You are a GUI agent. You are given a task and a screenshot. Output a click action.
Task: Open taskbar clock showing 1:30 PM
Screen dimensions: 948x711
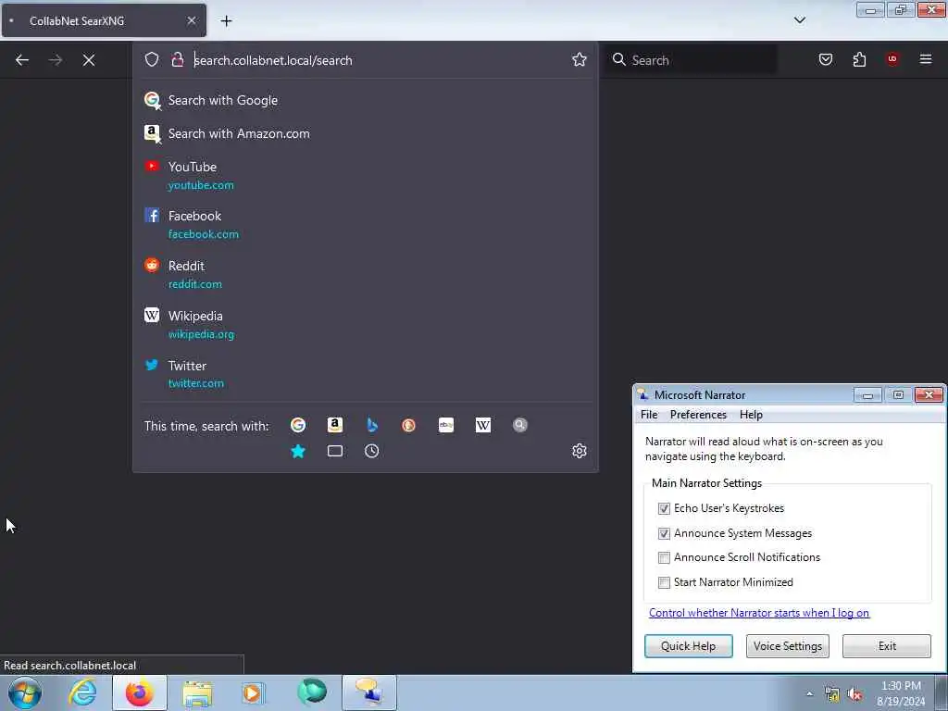[901, 693]
